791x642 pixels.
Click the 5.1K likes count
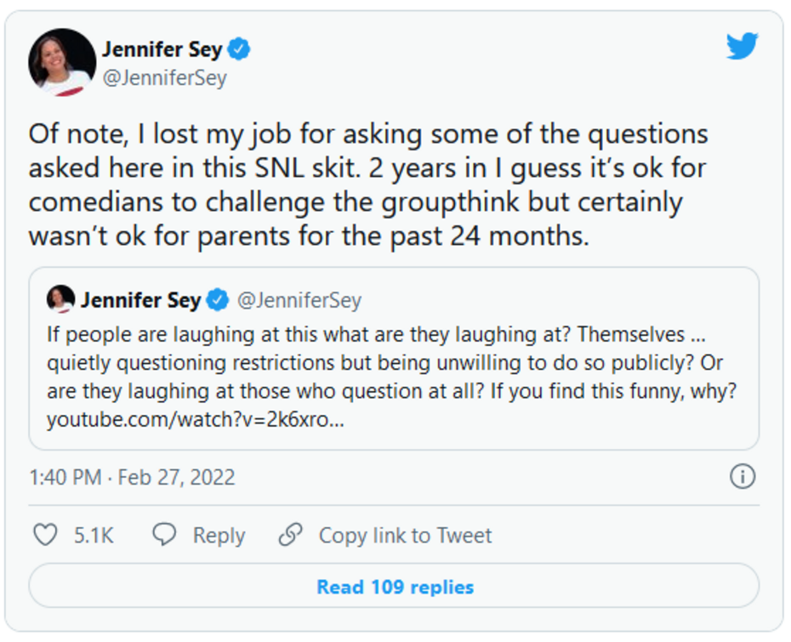pyautogui.click(x=94, y=536)
